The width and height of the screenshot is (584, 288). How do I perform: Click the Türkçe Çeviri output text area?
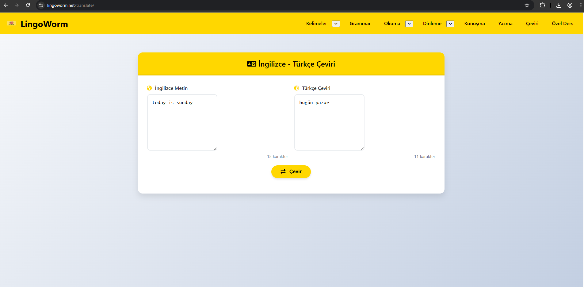329,122
